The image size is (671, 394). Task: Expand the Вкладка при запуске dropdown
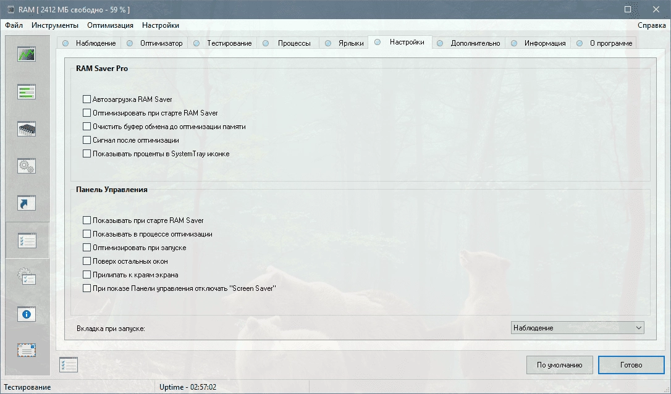pyautogui.click(x=577, y=328)
